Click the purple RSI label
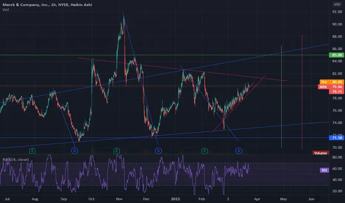345x203 pixels. tap(324, 170)
